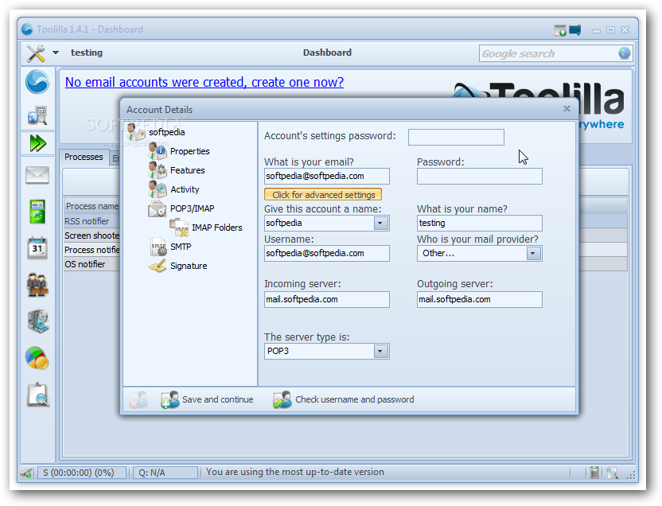
Task: Click the Username field
Action: coord(327,253)
